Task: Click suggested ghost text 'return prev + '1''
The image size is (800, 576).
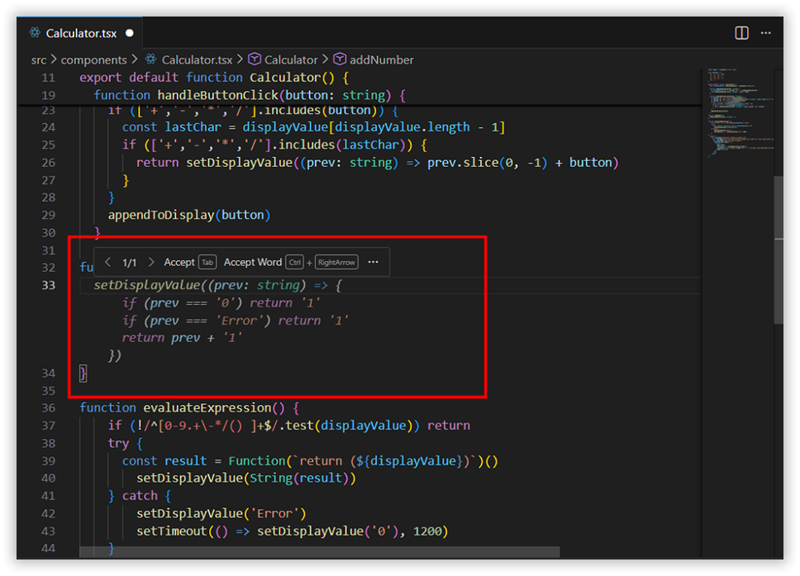Action: (182, 338)
